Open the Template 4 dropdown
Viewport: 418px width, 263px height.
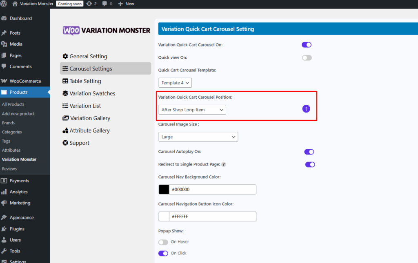(x=175, y=83)
